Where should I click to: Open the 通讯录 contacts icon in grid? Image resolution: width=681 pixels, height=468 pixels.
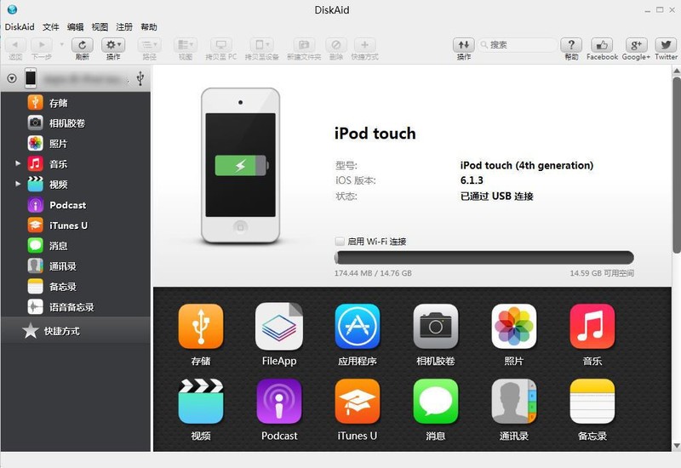[x=514, y=401]
